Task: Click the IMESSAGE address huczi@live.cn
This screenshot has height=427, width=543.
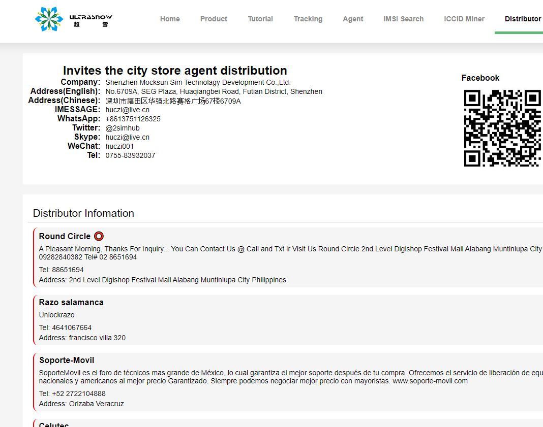Action: 128,110
